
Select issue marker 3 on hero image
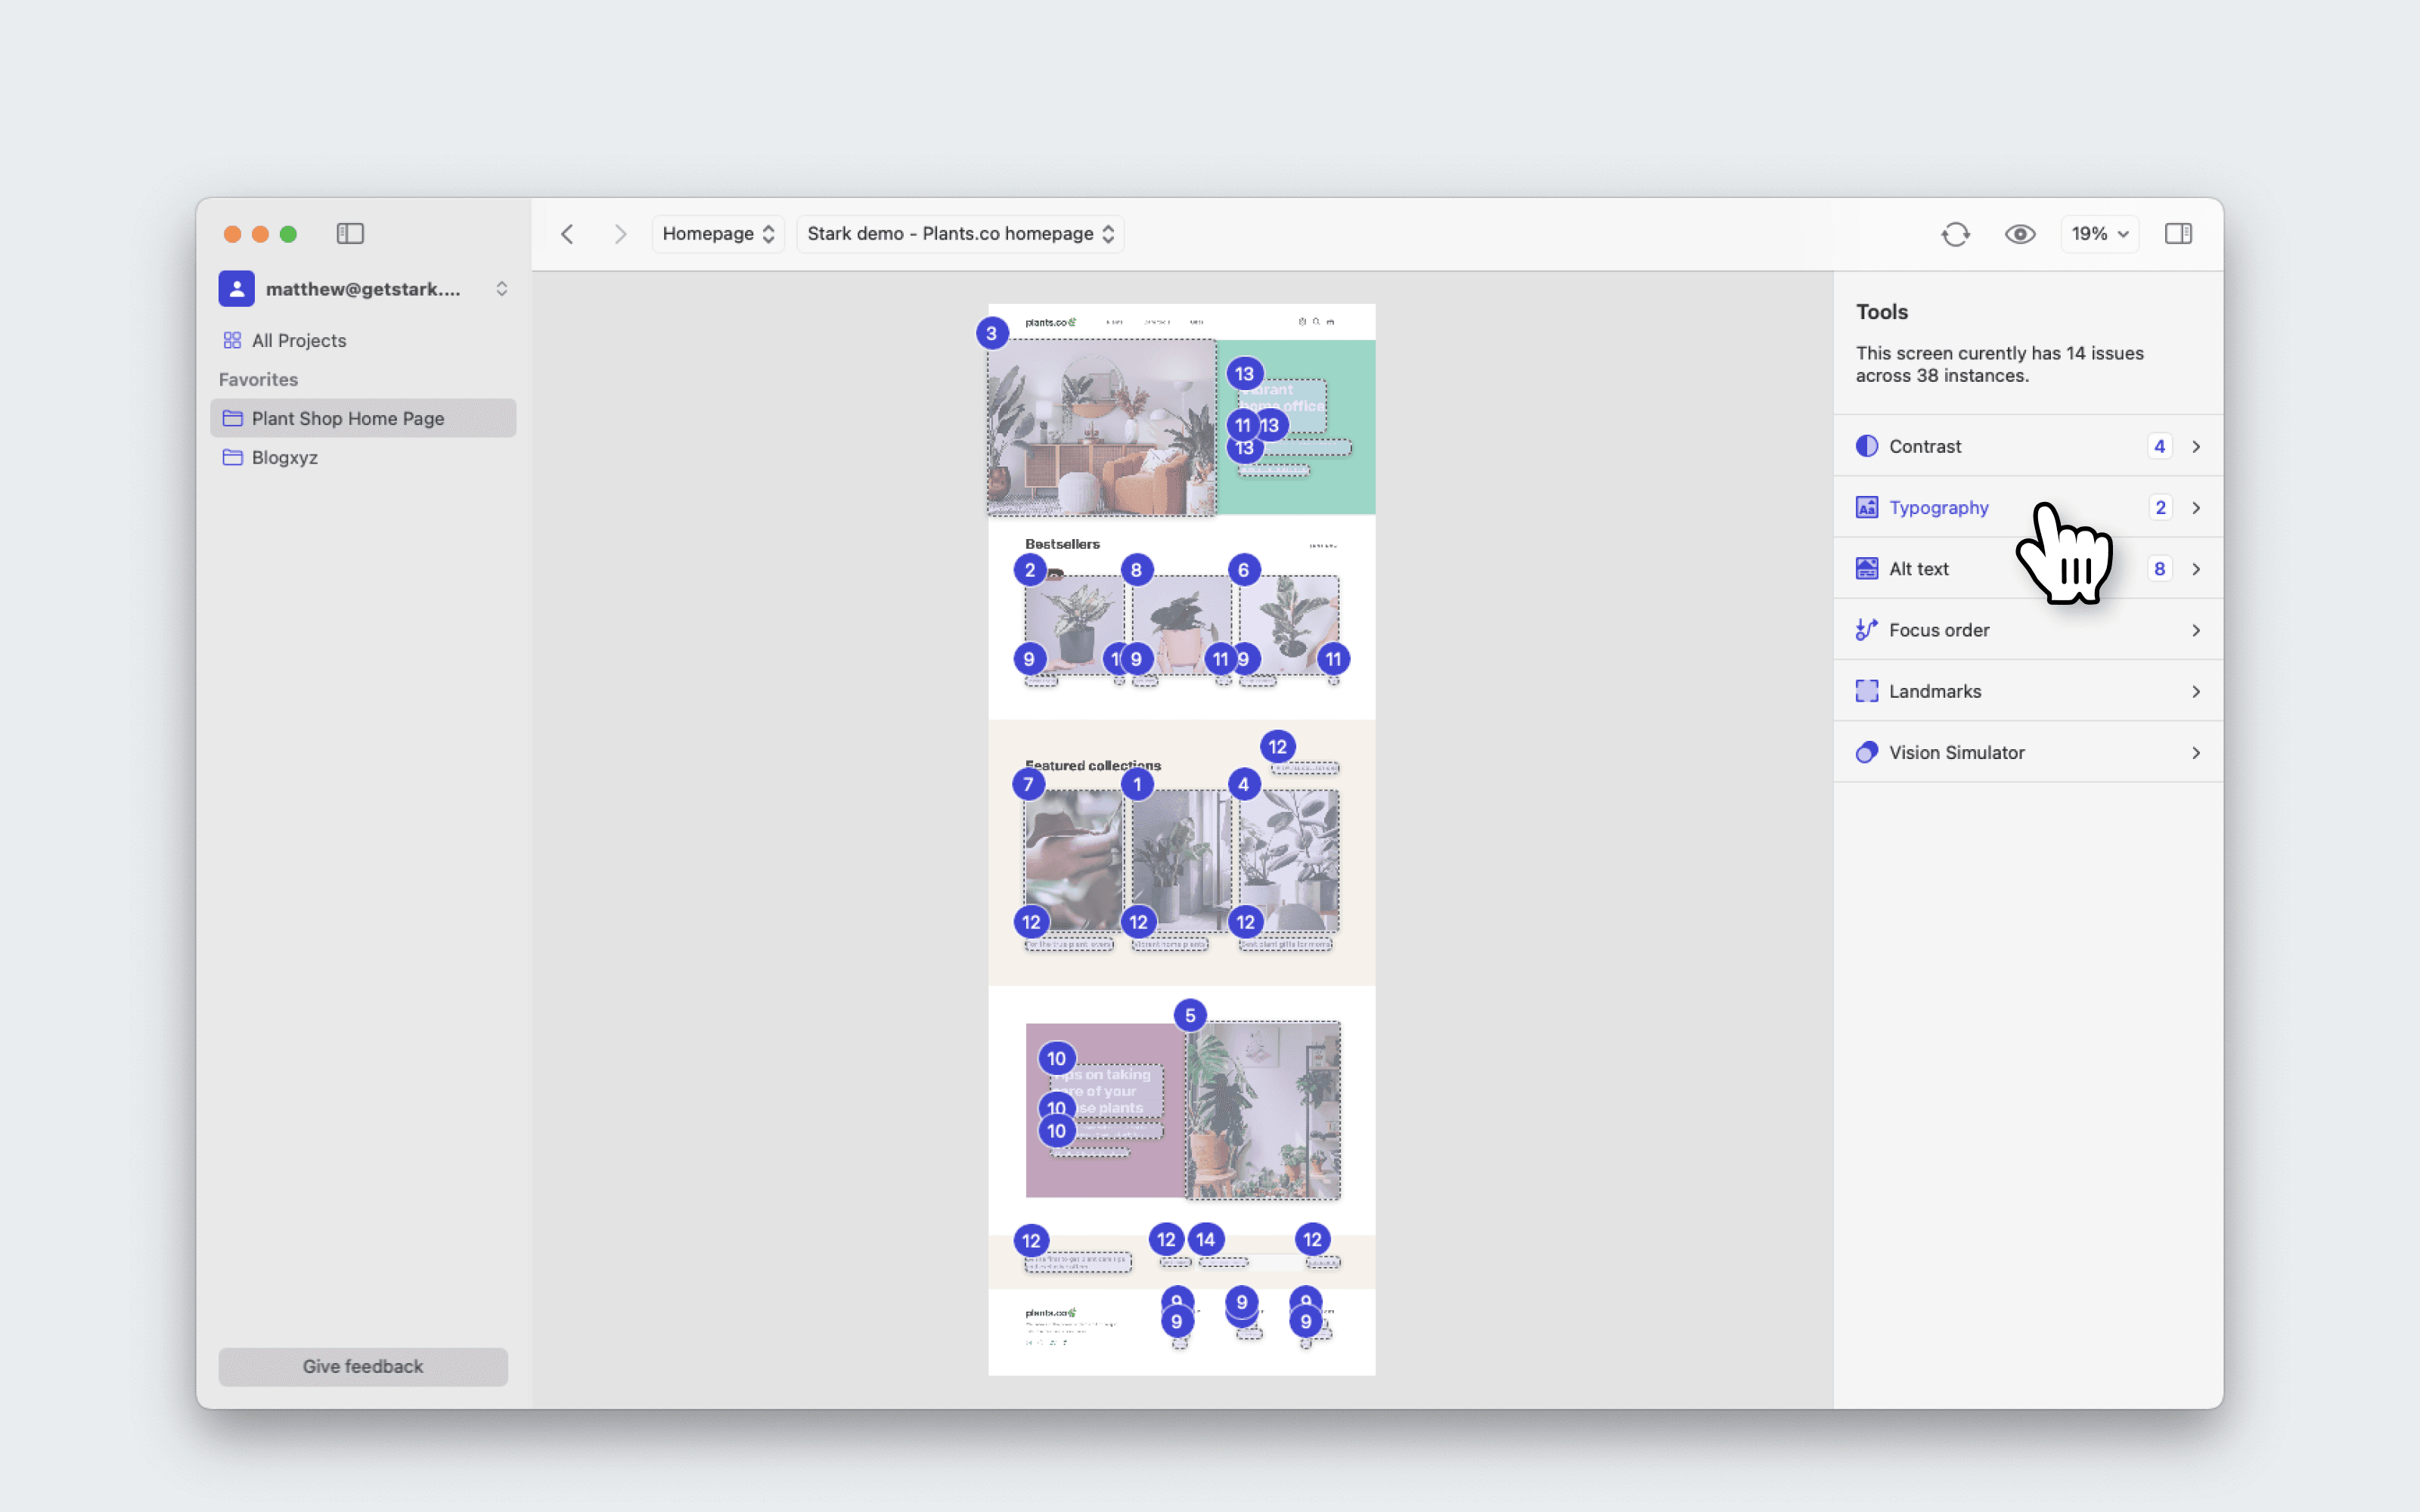click(991, 333)
